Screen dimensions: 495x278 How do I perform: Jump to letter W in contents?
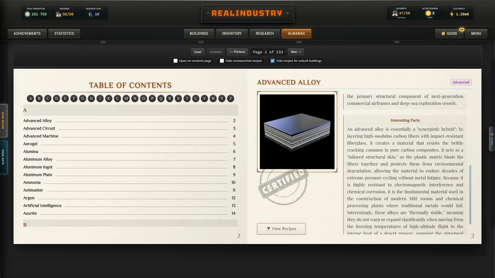[213, 99]
